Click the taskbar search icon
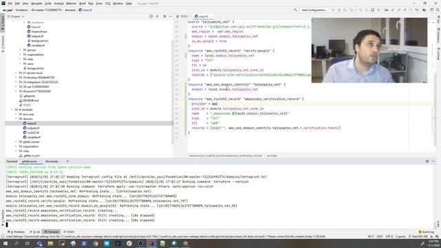This screenshot has width=441, height=248. click(x=17, y=243)
